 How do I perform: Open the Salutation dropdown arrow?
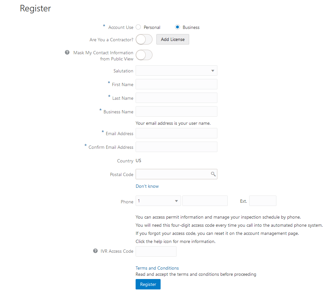pyautogui.click(x=213, y=70)
